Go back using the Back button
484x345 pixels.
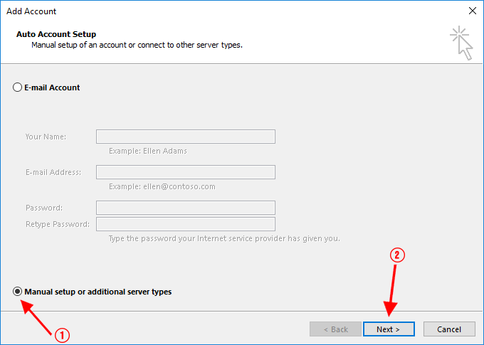(x=335, y=329)
